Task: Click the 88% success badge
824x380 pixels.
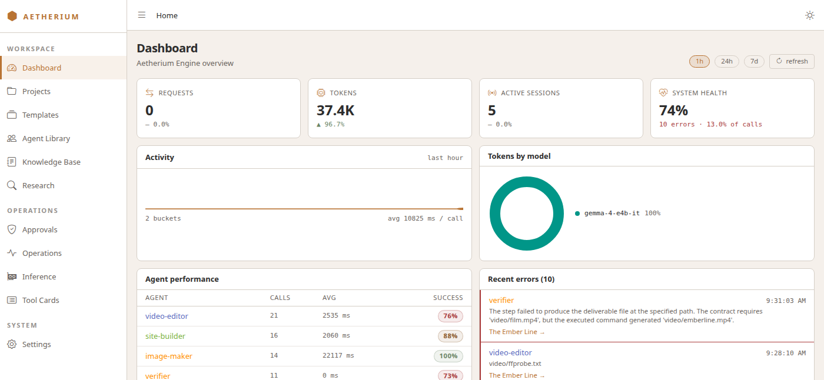Action: click(x=450, y=336)
